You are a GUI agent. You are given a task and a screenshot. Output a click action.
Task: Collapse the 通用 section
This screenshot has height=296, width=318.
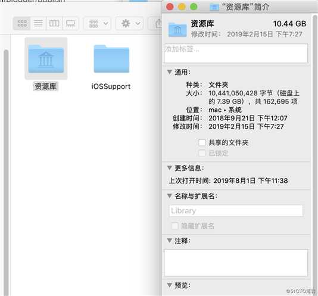tap(170, 72)
